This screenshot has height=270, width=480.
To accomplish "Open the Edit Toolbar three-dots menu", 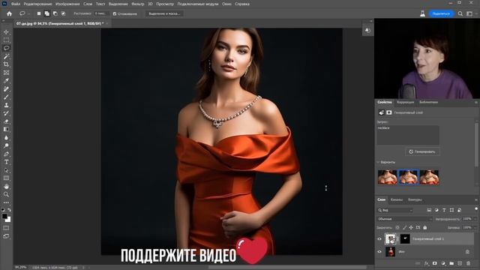I will tap(6, 202).
